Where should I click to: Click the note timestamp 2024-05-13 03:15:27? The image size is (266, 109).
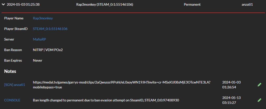point(231,100)
